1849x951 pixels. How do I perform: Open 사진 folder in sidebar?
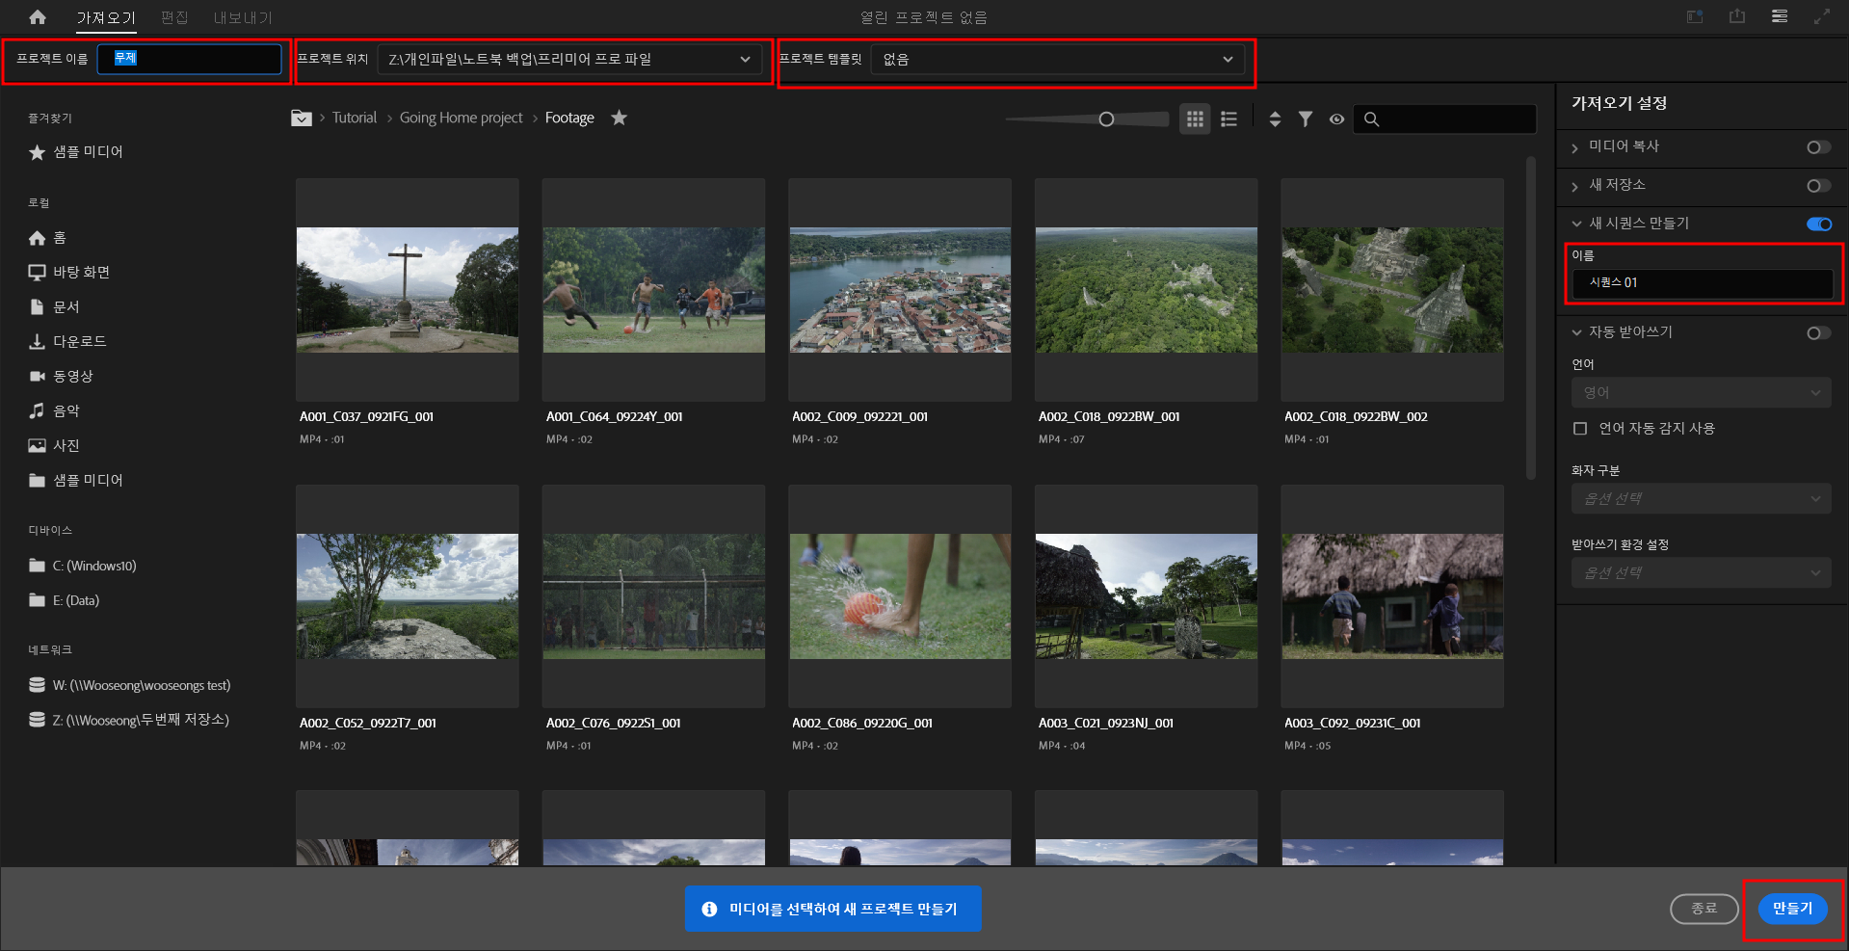click(x=54, y=445)
